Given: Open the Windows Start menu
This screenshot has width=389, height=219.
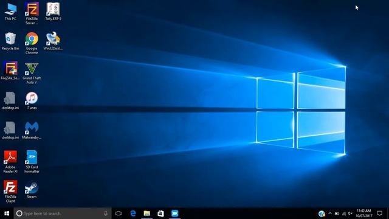Looking at the screenshot, I should (x=7, y=214).
